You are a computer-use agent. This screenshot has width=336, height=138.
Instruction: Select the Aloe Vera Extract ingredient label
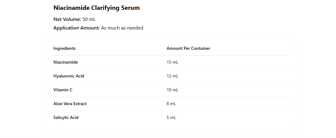tap(70, 104)
